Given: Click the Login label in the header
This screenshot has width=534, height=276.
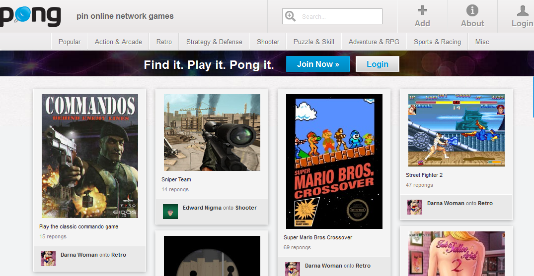Looking at the screenshot, I should pos(523,23).
